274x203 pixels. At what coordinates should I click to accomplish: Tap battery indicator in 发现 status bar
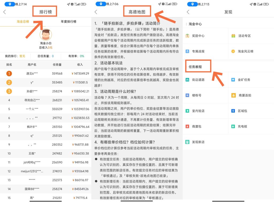pyautogui.click(x=266, y=4)
